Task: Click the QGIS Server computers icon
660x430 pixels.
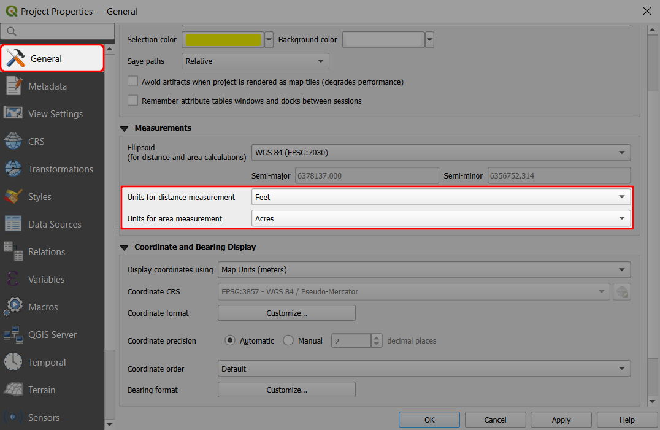Action: click(13, 334)
